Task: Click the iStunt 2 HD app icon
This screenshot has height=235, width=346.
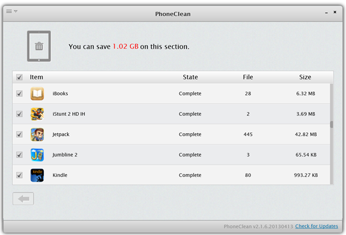Action: pos(37,114)
